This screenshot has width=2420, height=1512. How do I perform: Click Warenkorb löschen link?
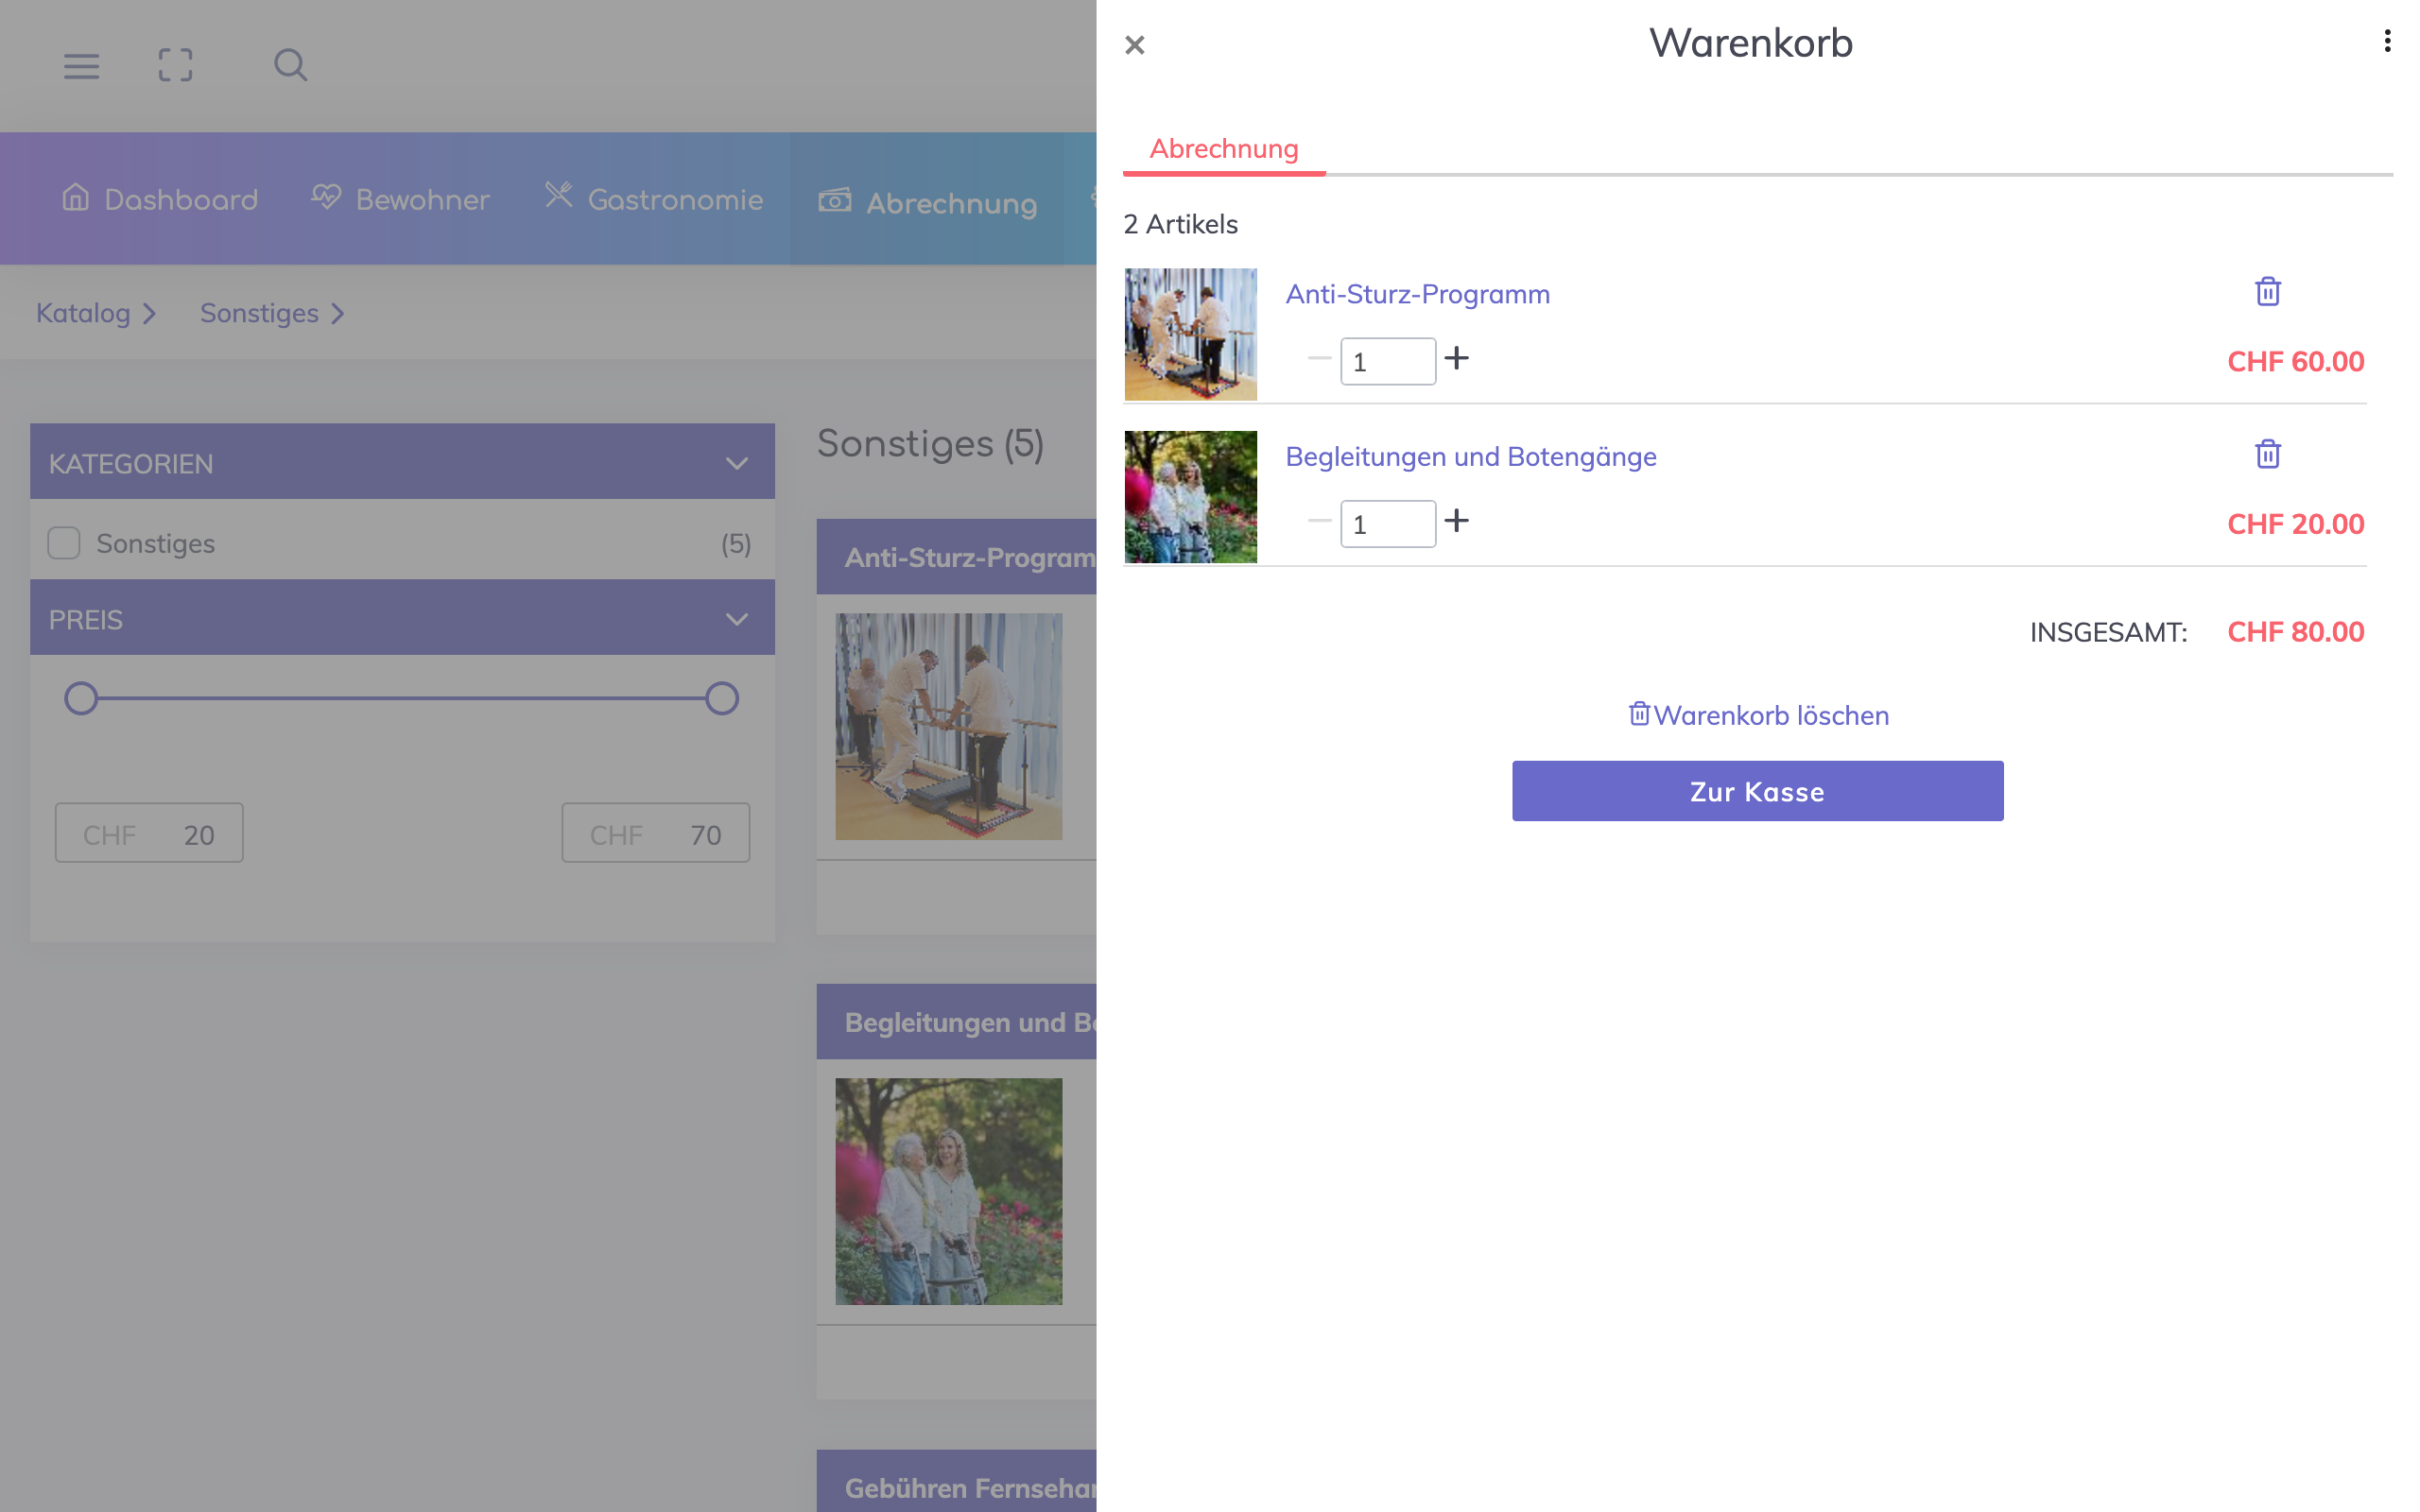click(1759, 715)
